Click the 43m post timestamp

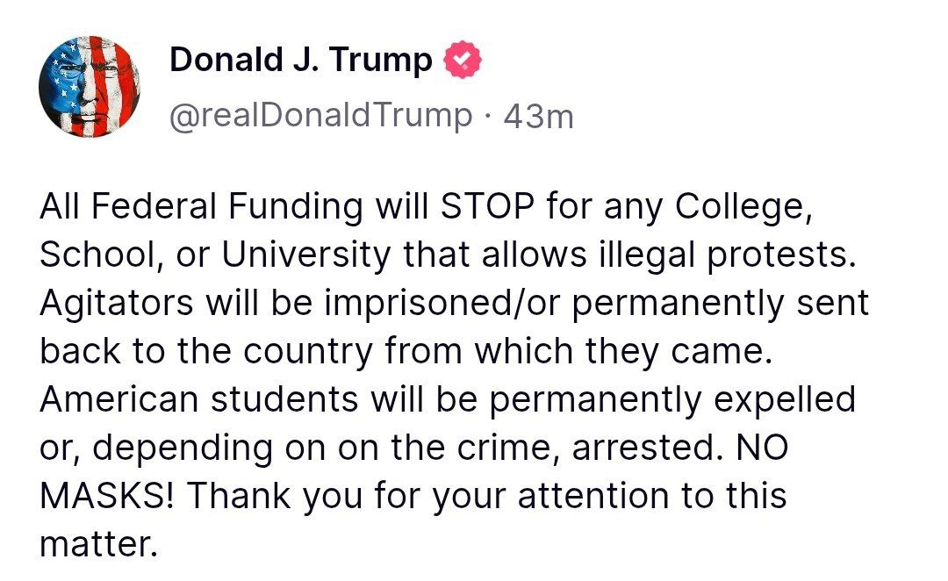pyautogui.click(x=538, y=115)
